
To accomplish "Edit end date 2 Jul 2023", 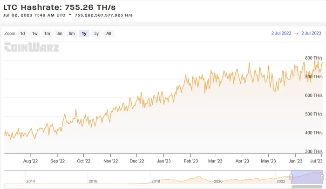I will click(312, 34).
